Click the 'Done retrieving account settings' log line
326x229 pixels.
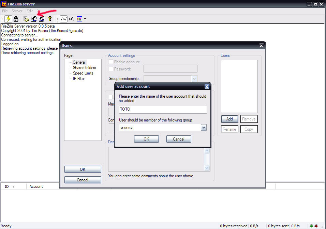pos(27,53)
